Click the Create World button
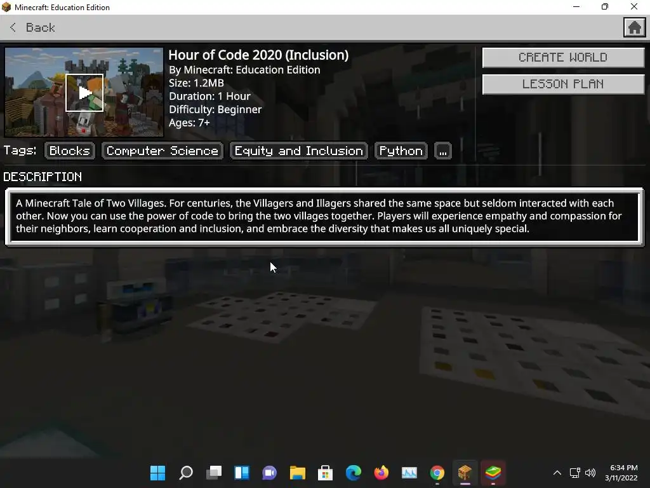 [x=563, y=57]
